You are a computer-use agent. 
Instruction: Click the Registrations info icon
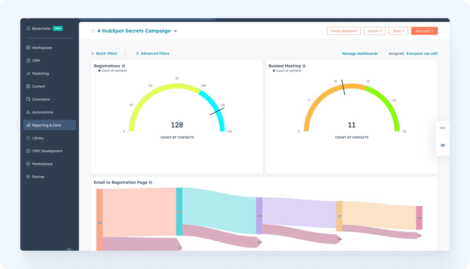[123, 66]
